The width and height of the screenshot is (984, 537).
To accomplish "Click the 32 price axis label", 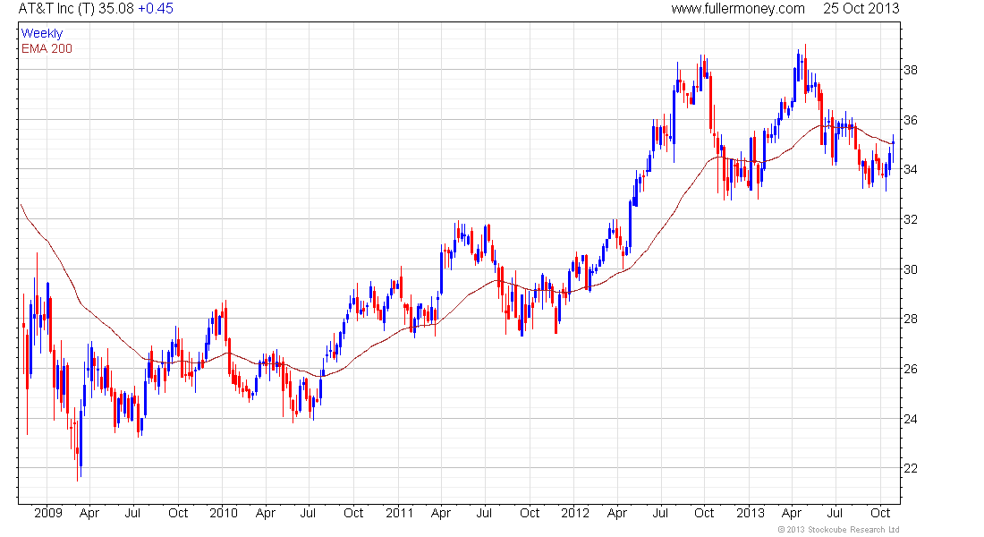I will click(x=910, y=219).
